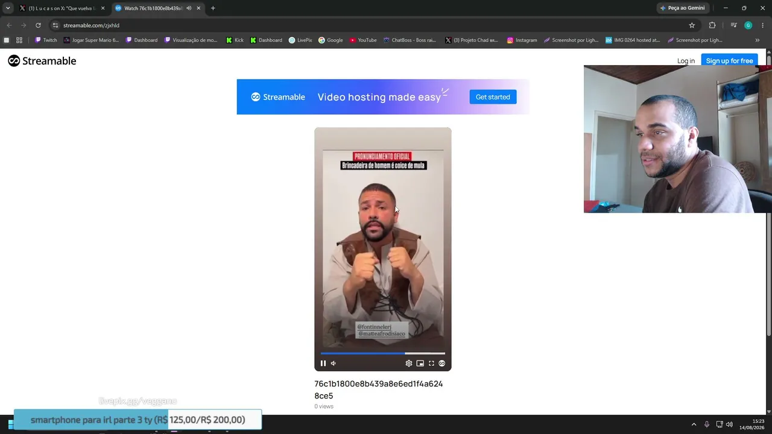
Task: Open video player settings gear
Action: click(409, 363)
